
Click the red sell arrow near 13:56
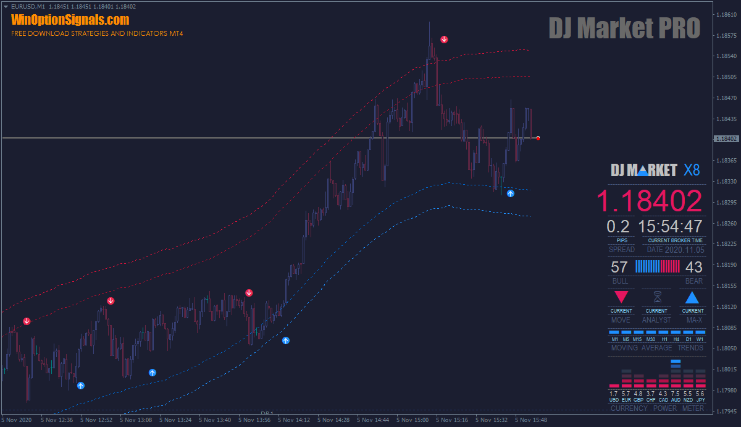[249, 292]
